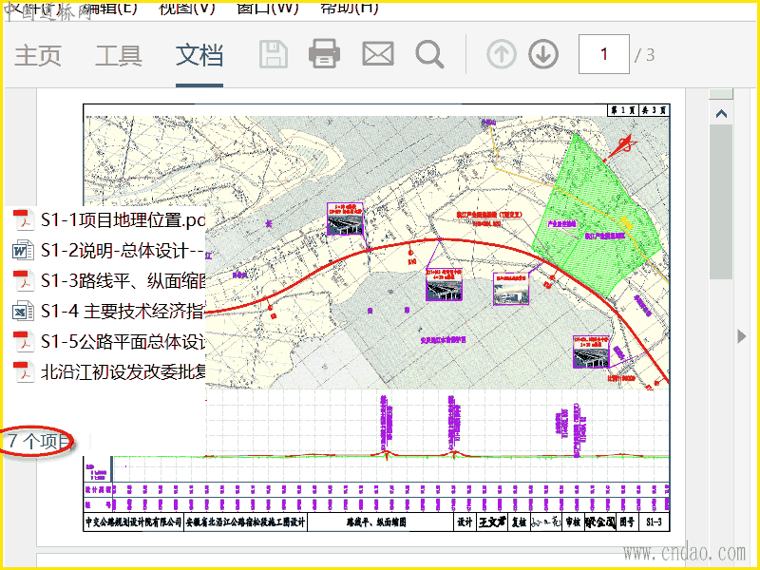Select 北沿江初设发改委批复 file name

click(x=123, y=371)
